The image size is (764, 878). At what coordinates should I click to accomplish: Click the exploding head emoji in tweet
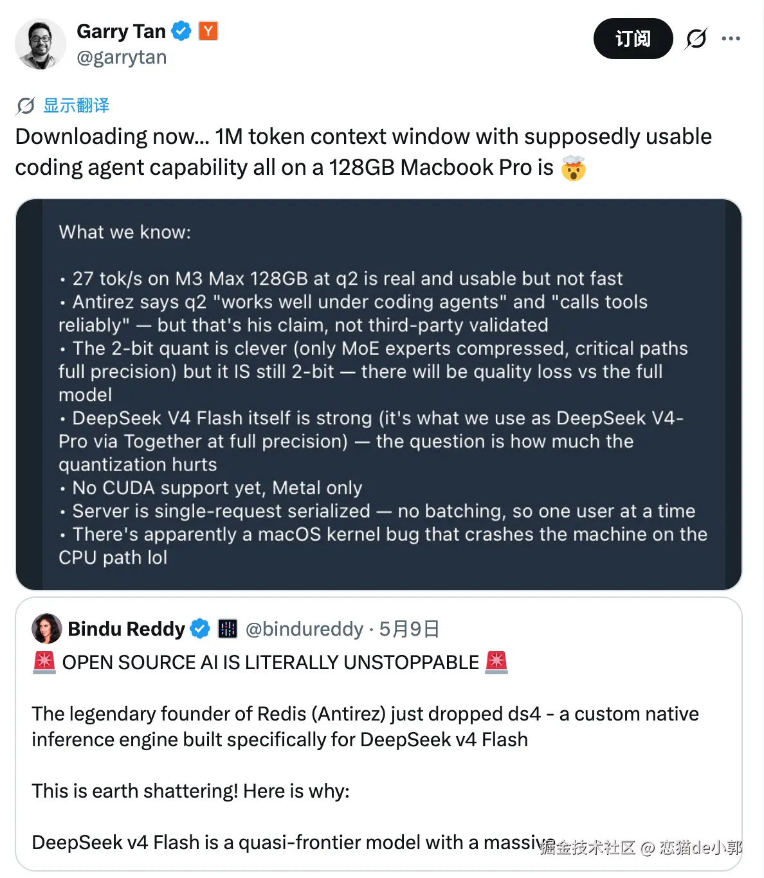click(573, 168)
